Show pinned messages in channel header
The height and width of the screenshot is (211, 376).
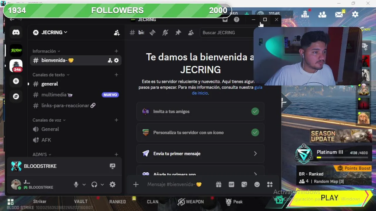tap(178, 33)
